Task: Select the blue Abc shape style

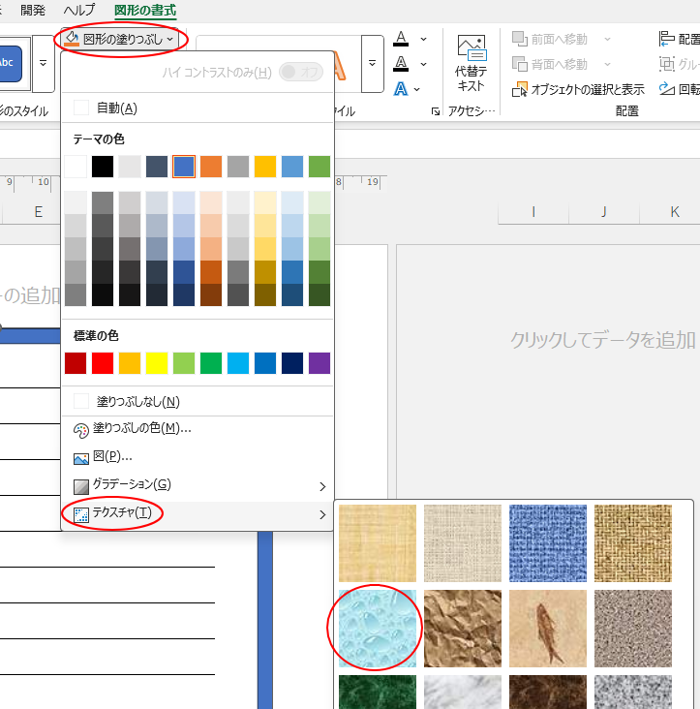Action: (10, 64)
